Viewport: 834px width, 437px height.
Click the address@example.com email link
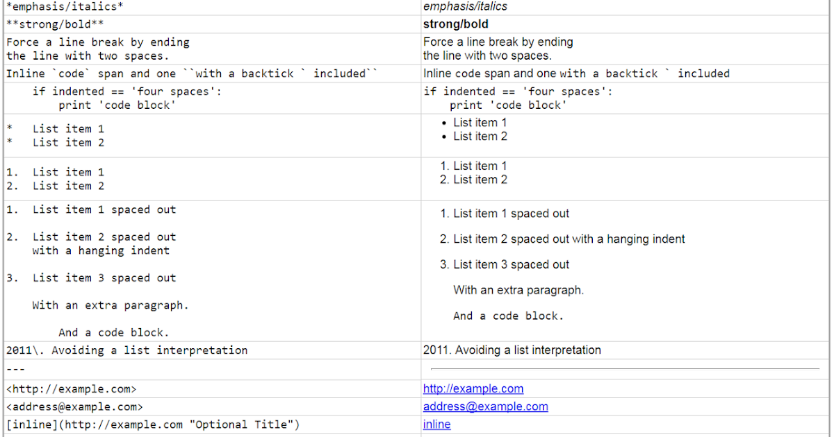pos(485,406)
